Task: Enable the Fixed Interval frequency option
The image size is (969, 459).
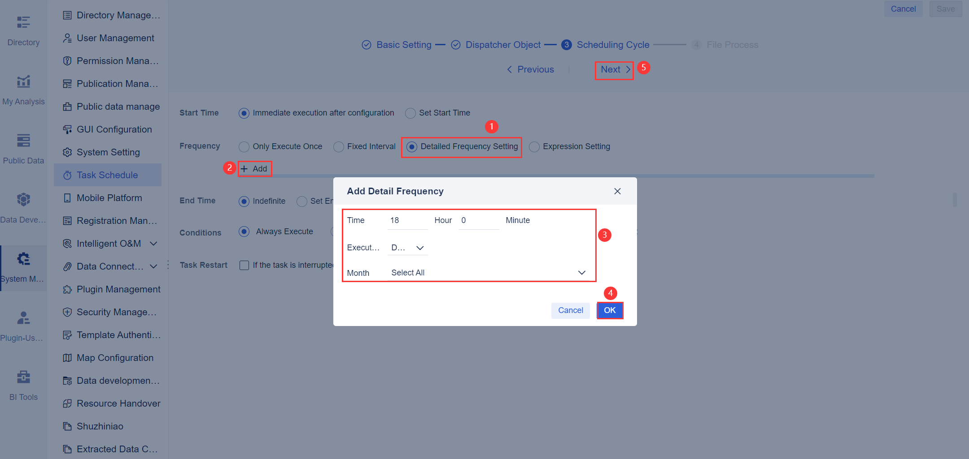Action: pos(338,146)
